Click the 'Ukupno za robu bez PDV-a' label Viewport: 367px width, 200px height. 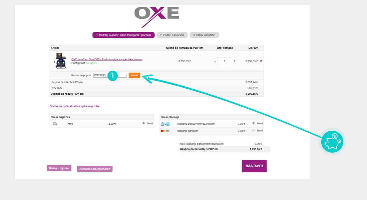pyautogui.click(x=67, y=82)
